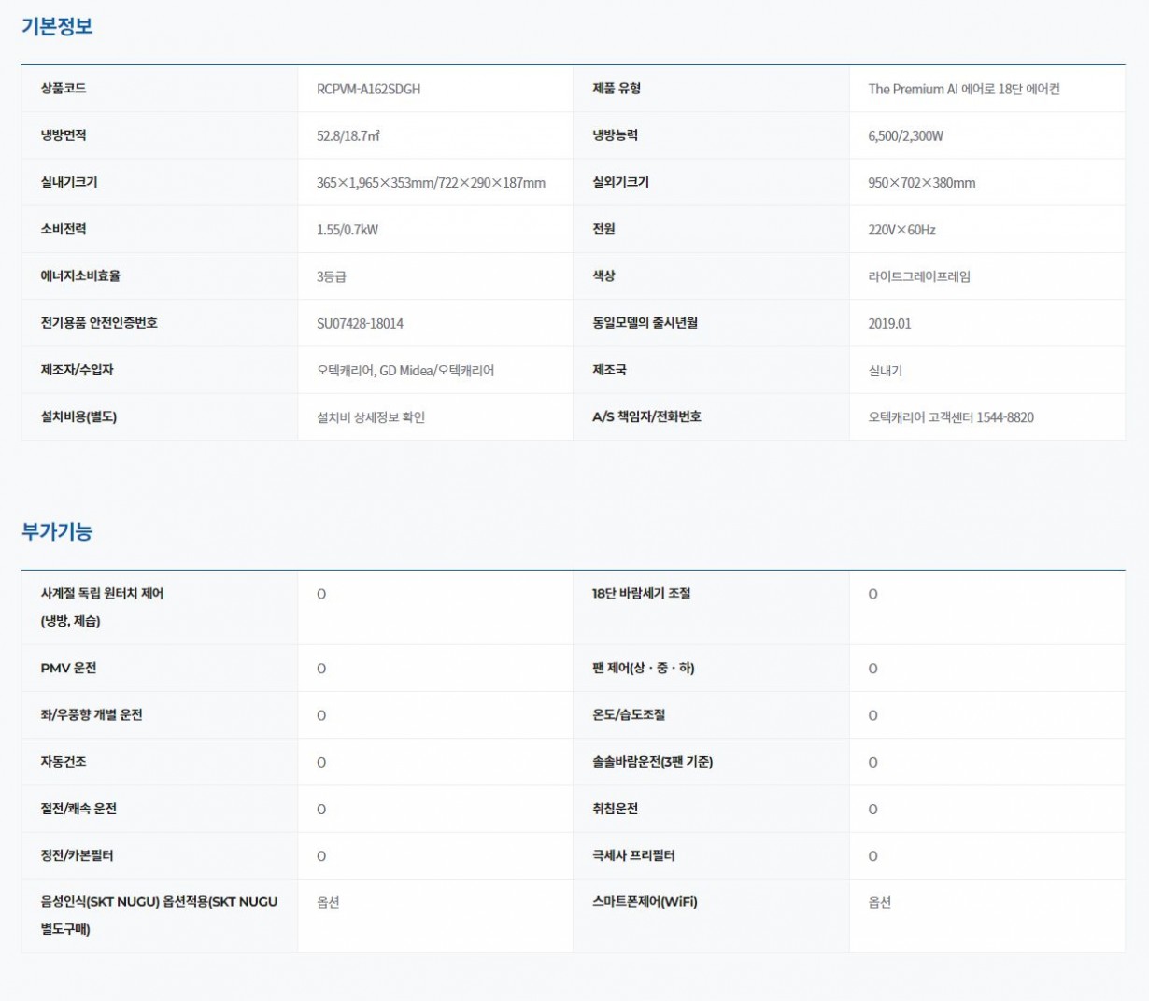Click the 색상 value 라이트그레이프레임
Screen dimensions: 1149x1001
click(x=919, y=276)
